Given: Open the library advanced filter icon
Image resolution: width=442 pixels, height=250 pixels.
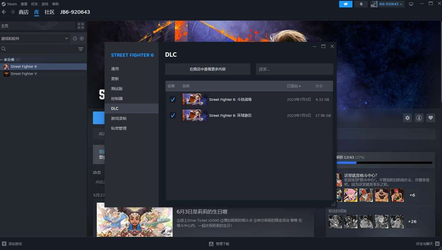Looking at the screenshot, I should tap(81, 49).
